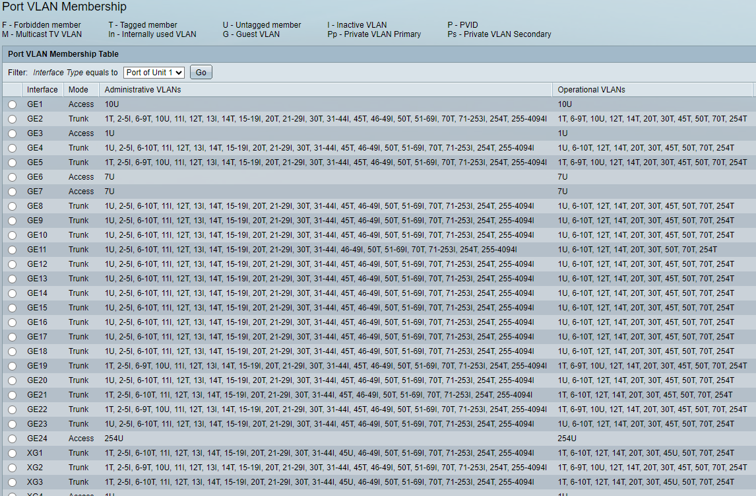This screenshot has width=756, height=496.
Task: Select the GE8 trunk radio button
Action: (13, 206)
